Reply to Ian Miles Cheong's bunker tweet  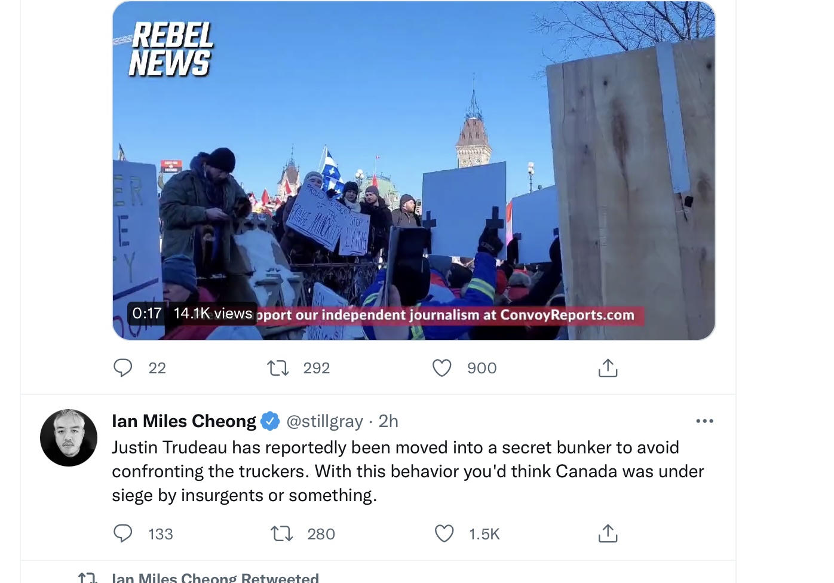[x=123, y=533]
